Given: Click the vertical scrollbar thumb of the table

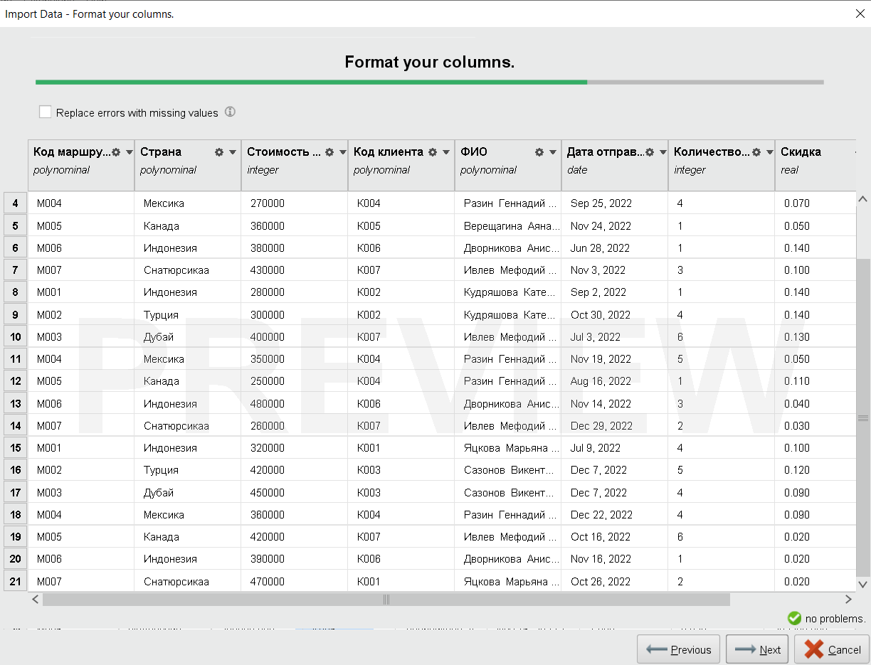Looking at the screenshot, I should 863,417.
